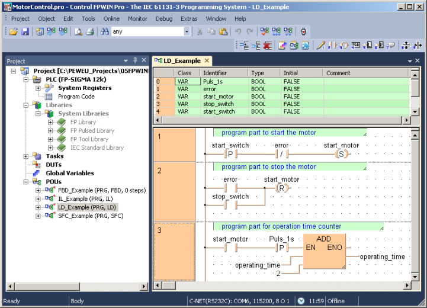
Task: Select the pencil draw line tool
Action: click(321, 45)
